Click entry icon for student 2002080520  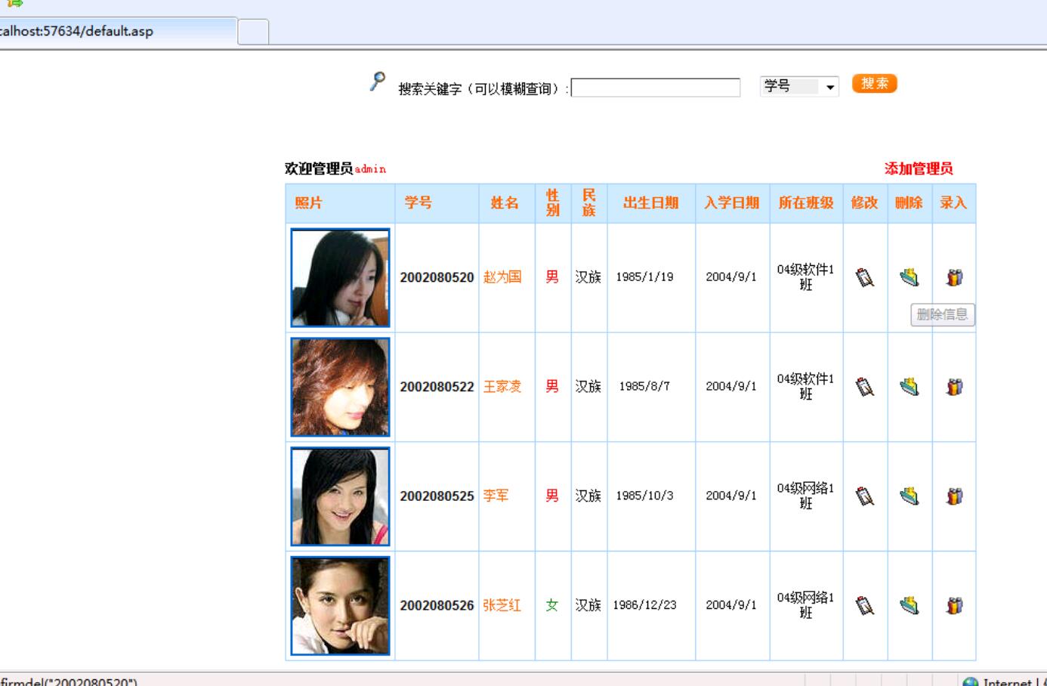point(954,278)
